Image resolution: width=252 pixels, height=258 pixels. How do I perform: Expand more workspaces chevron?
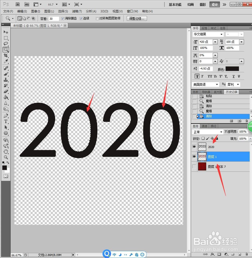[x=224, y=5]
